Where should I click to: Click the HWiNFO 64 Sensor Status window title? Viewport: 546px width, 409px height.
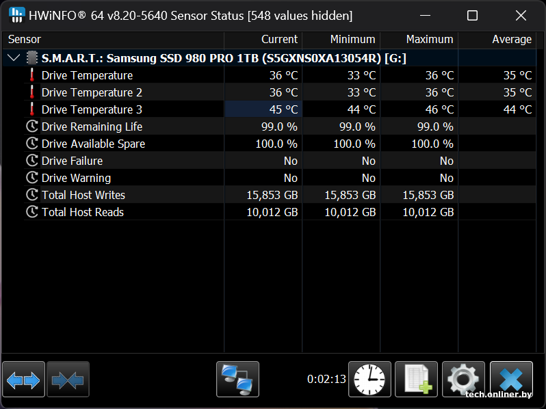tap(191, 16)
